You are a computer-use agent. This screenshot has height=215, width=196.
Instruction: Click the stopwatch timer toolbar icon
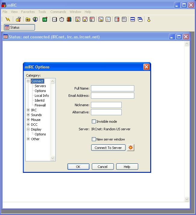pyautogui.click(x=62, y=20)
